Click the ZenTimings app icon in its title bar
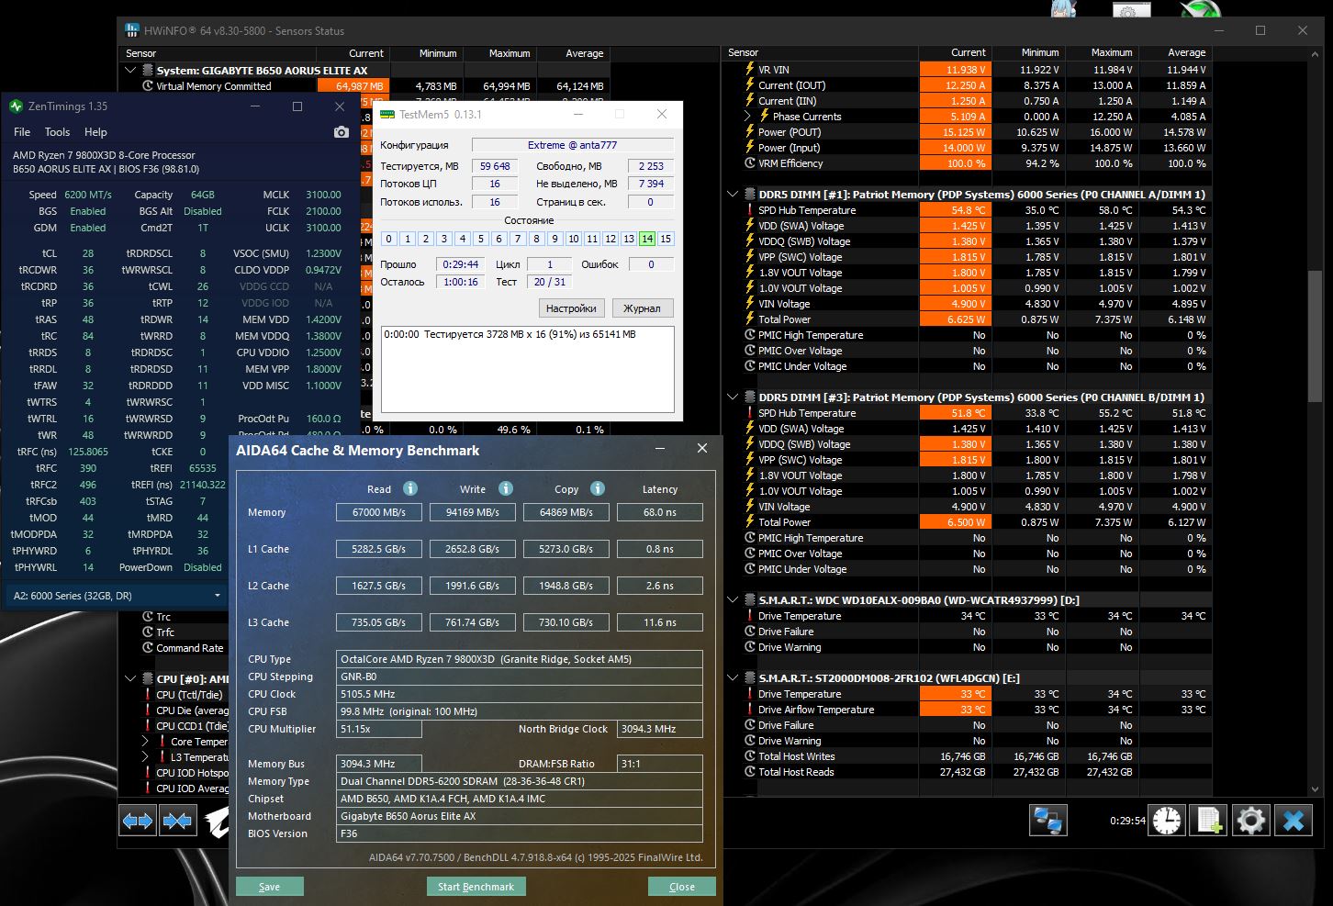Screen dimensions: 1333x906 pyautogui.click(x=16, y=106)
